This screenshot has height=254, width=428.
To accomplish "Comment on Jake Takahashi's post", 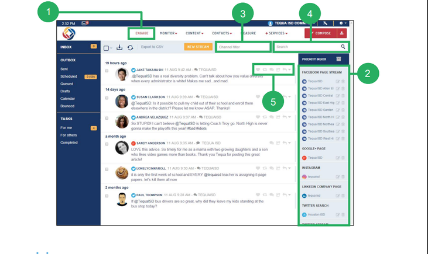I will tap(271, 69).
